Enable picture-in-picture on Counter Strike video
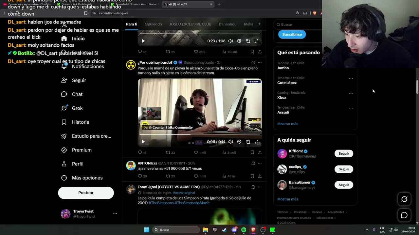 (248, 142)
